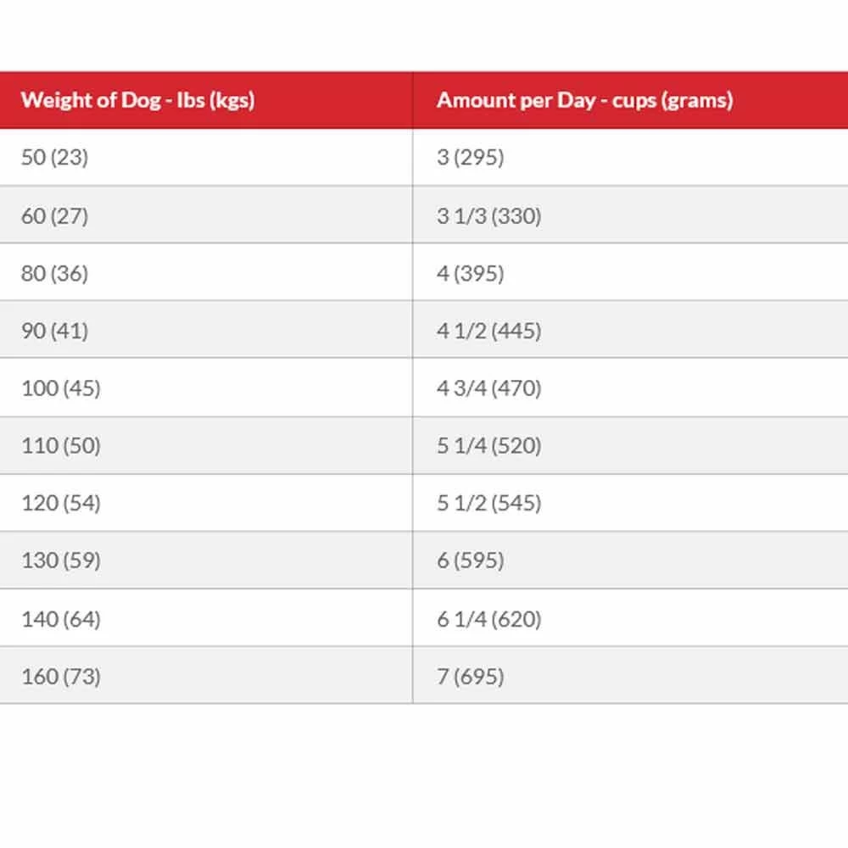Click the 100 (45) weight cell
This screenshot has width=848, height=848.
[x=60, y=388]
